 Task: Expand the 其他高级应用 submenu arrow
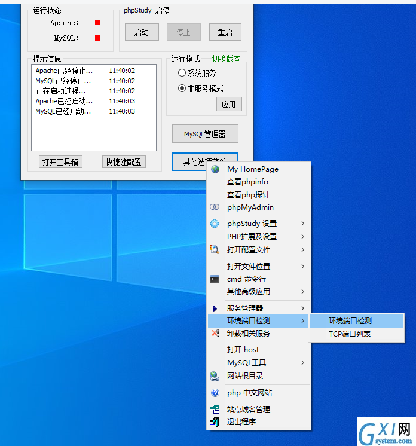click(303, 292)
